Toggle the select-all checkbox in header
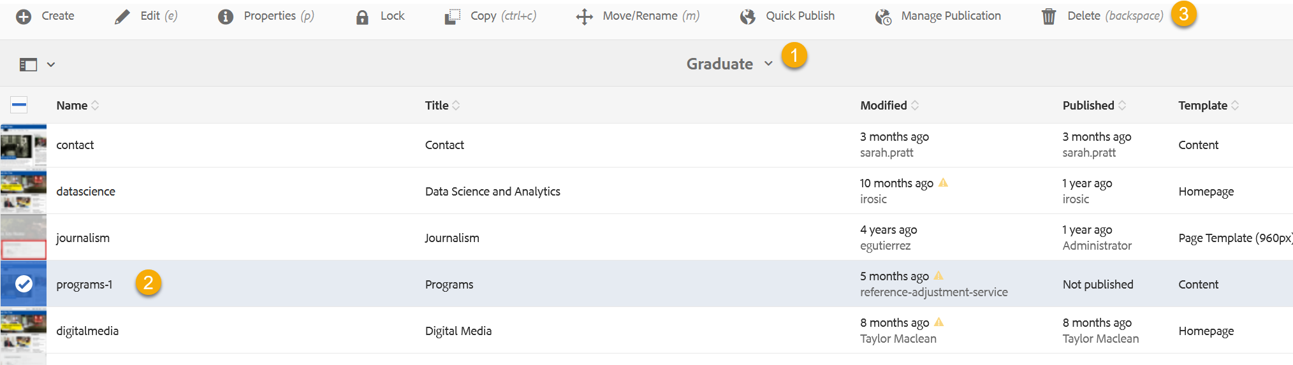The width and height of the screenshot is (1293, 365). 19,105
